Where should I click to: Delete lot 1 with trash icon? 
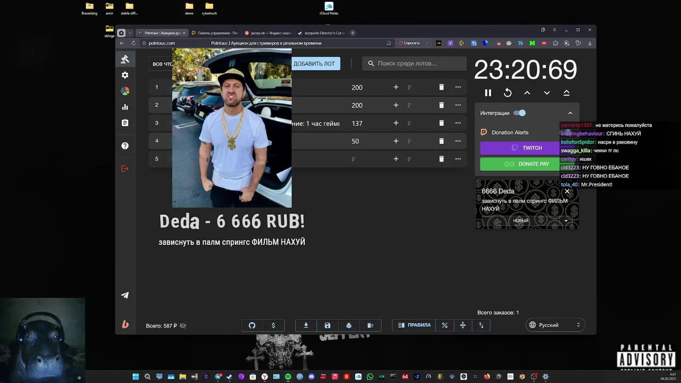(441, 87)
